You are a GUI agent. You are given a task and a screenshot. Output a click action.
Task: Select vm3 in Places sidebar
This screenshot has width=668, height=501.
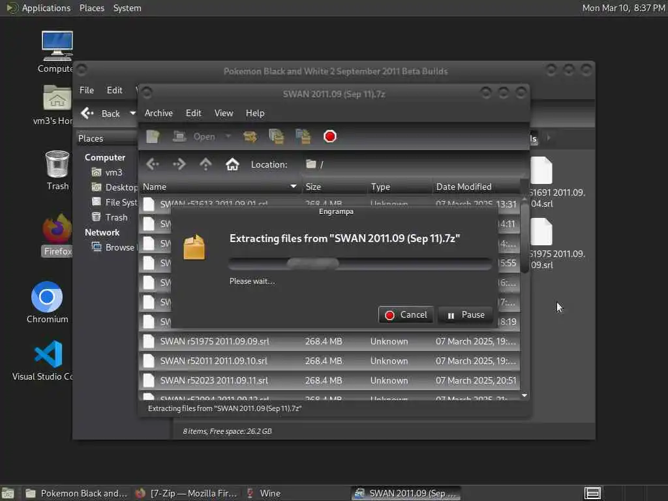(108, 172)
